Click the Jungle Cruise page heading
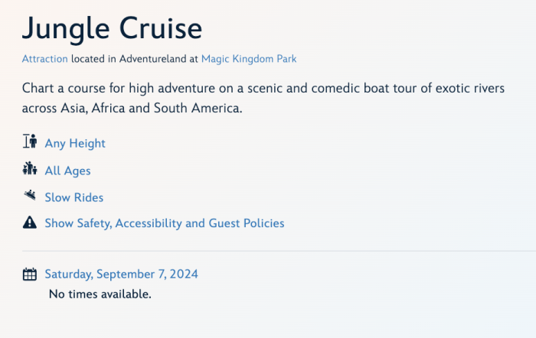The height and width of the screenshot is (338, 536). click(x=112, y=28)
